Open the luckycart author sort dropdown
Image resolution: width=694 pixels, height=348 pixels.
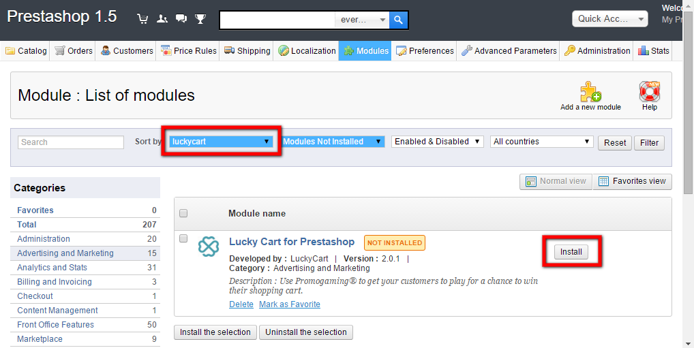[x=221, y=142]
